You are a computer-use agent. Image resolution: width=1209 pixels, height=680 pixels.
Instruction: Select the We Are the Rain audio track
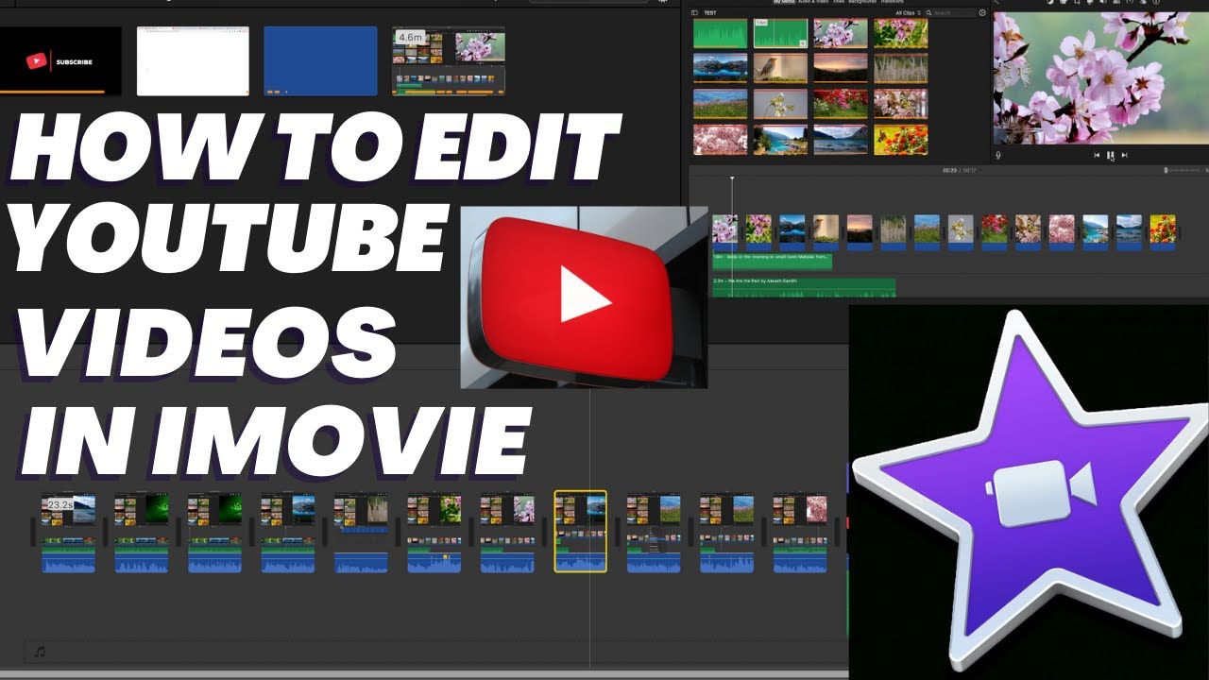(804, 286)
